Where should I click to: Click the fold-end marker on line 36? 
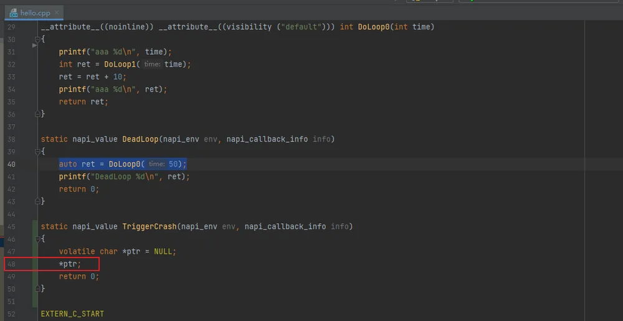pyautogui.click(x=37, y=114)
